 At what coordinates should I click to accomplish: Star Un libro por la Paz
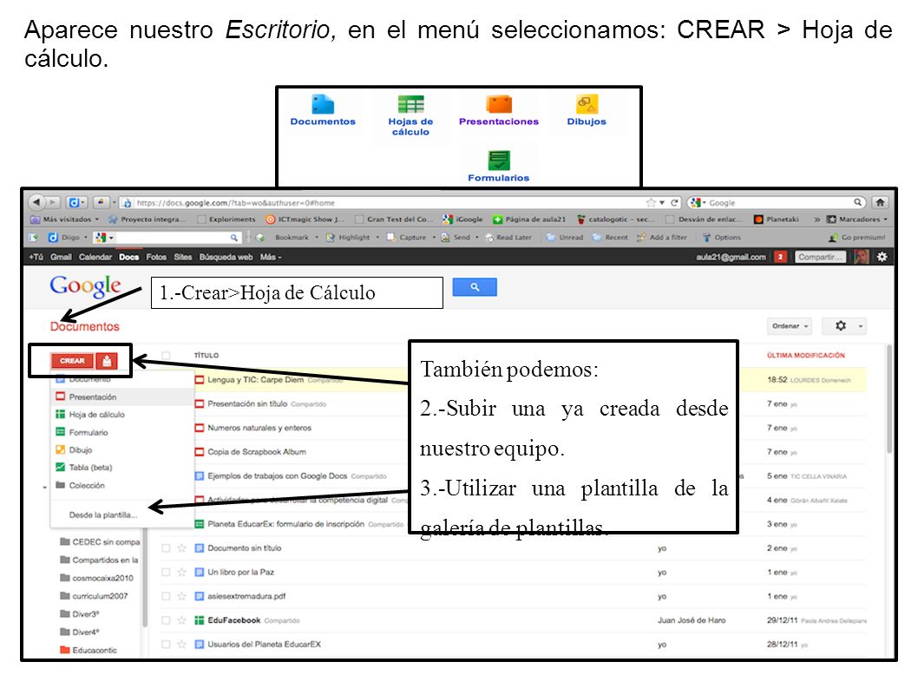181,572
